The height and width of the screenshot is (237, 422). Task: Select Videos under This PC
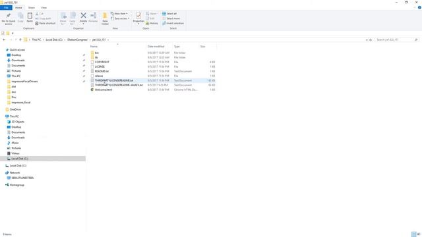coord(15,153)
